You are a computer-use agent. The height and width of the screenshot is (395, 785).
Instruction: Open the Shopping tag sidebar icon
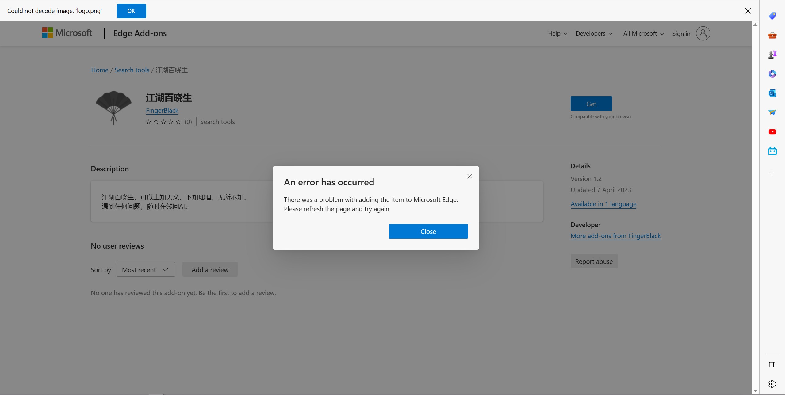point(772,16)
